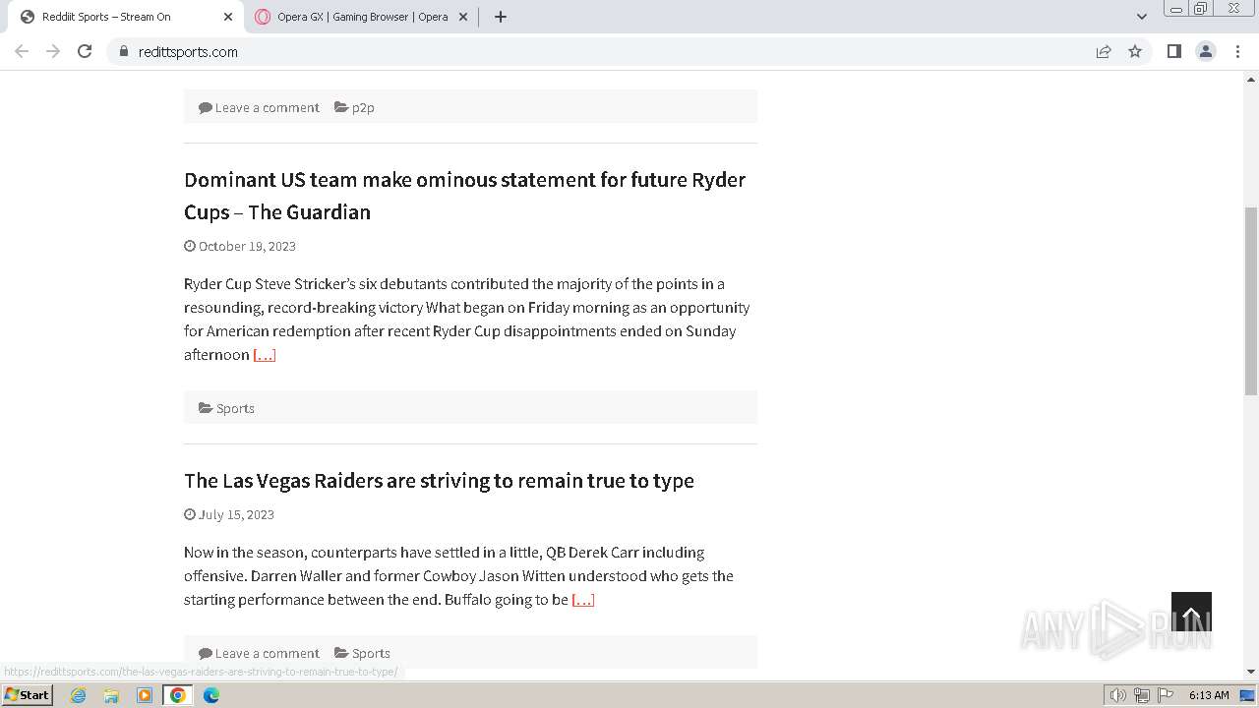
Task: Click the folder icon beside p2p
Action: [341, 107]
